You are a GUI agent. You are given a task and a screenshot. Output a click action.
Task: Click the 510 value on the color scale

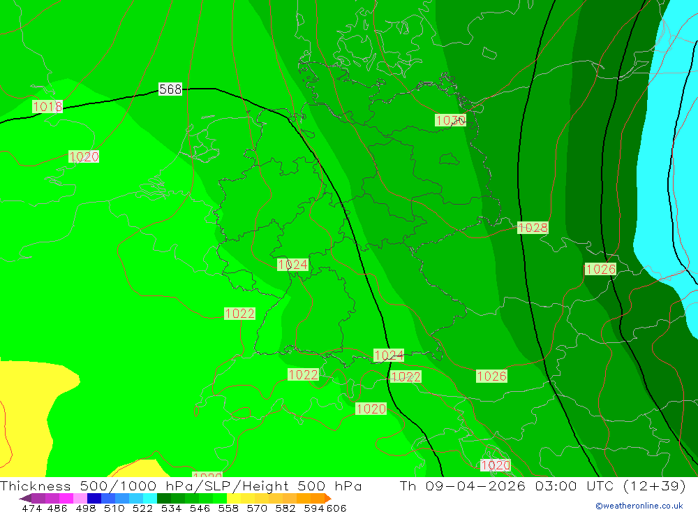coord(114,508)
